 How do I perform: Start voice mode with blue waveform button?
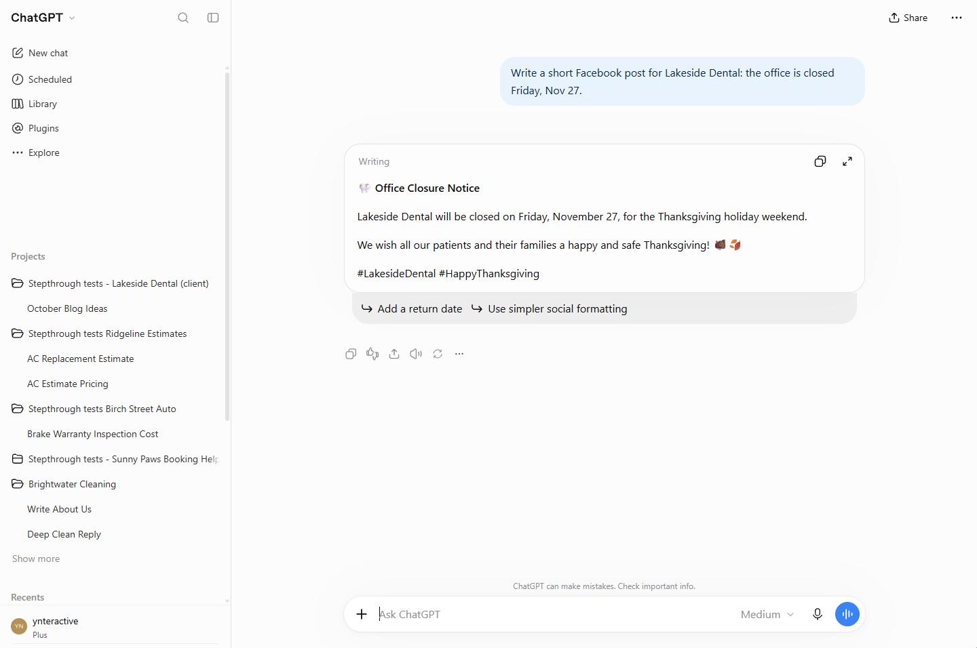847,614
